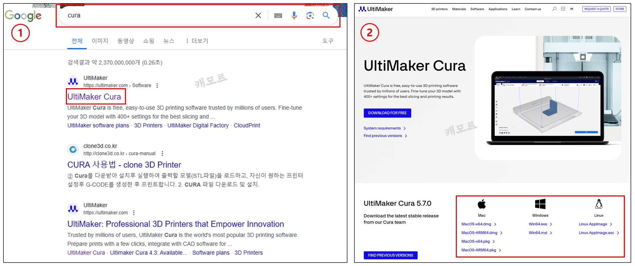Open the UltiMaker Cura search result
The width and height of the screenshot is (635, 266).
pos(94,97)
